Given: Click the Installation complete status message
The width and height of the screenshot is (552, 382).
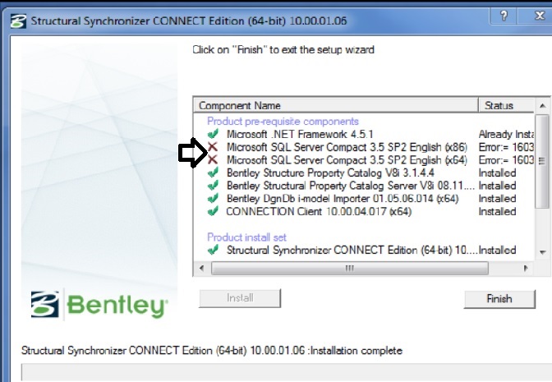Looking at the screenshot, I should (212, 350).
